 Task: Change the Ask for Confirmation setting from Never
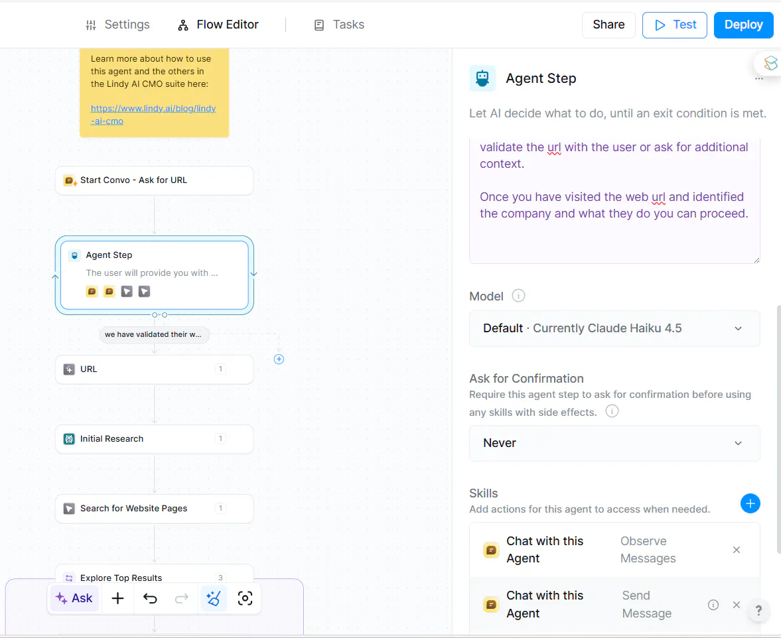pyautogui.click(x=614, y=443)
